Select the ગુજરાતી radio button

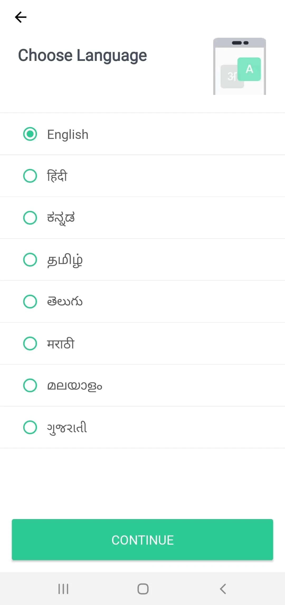coord(30,427)
